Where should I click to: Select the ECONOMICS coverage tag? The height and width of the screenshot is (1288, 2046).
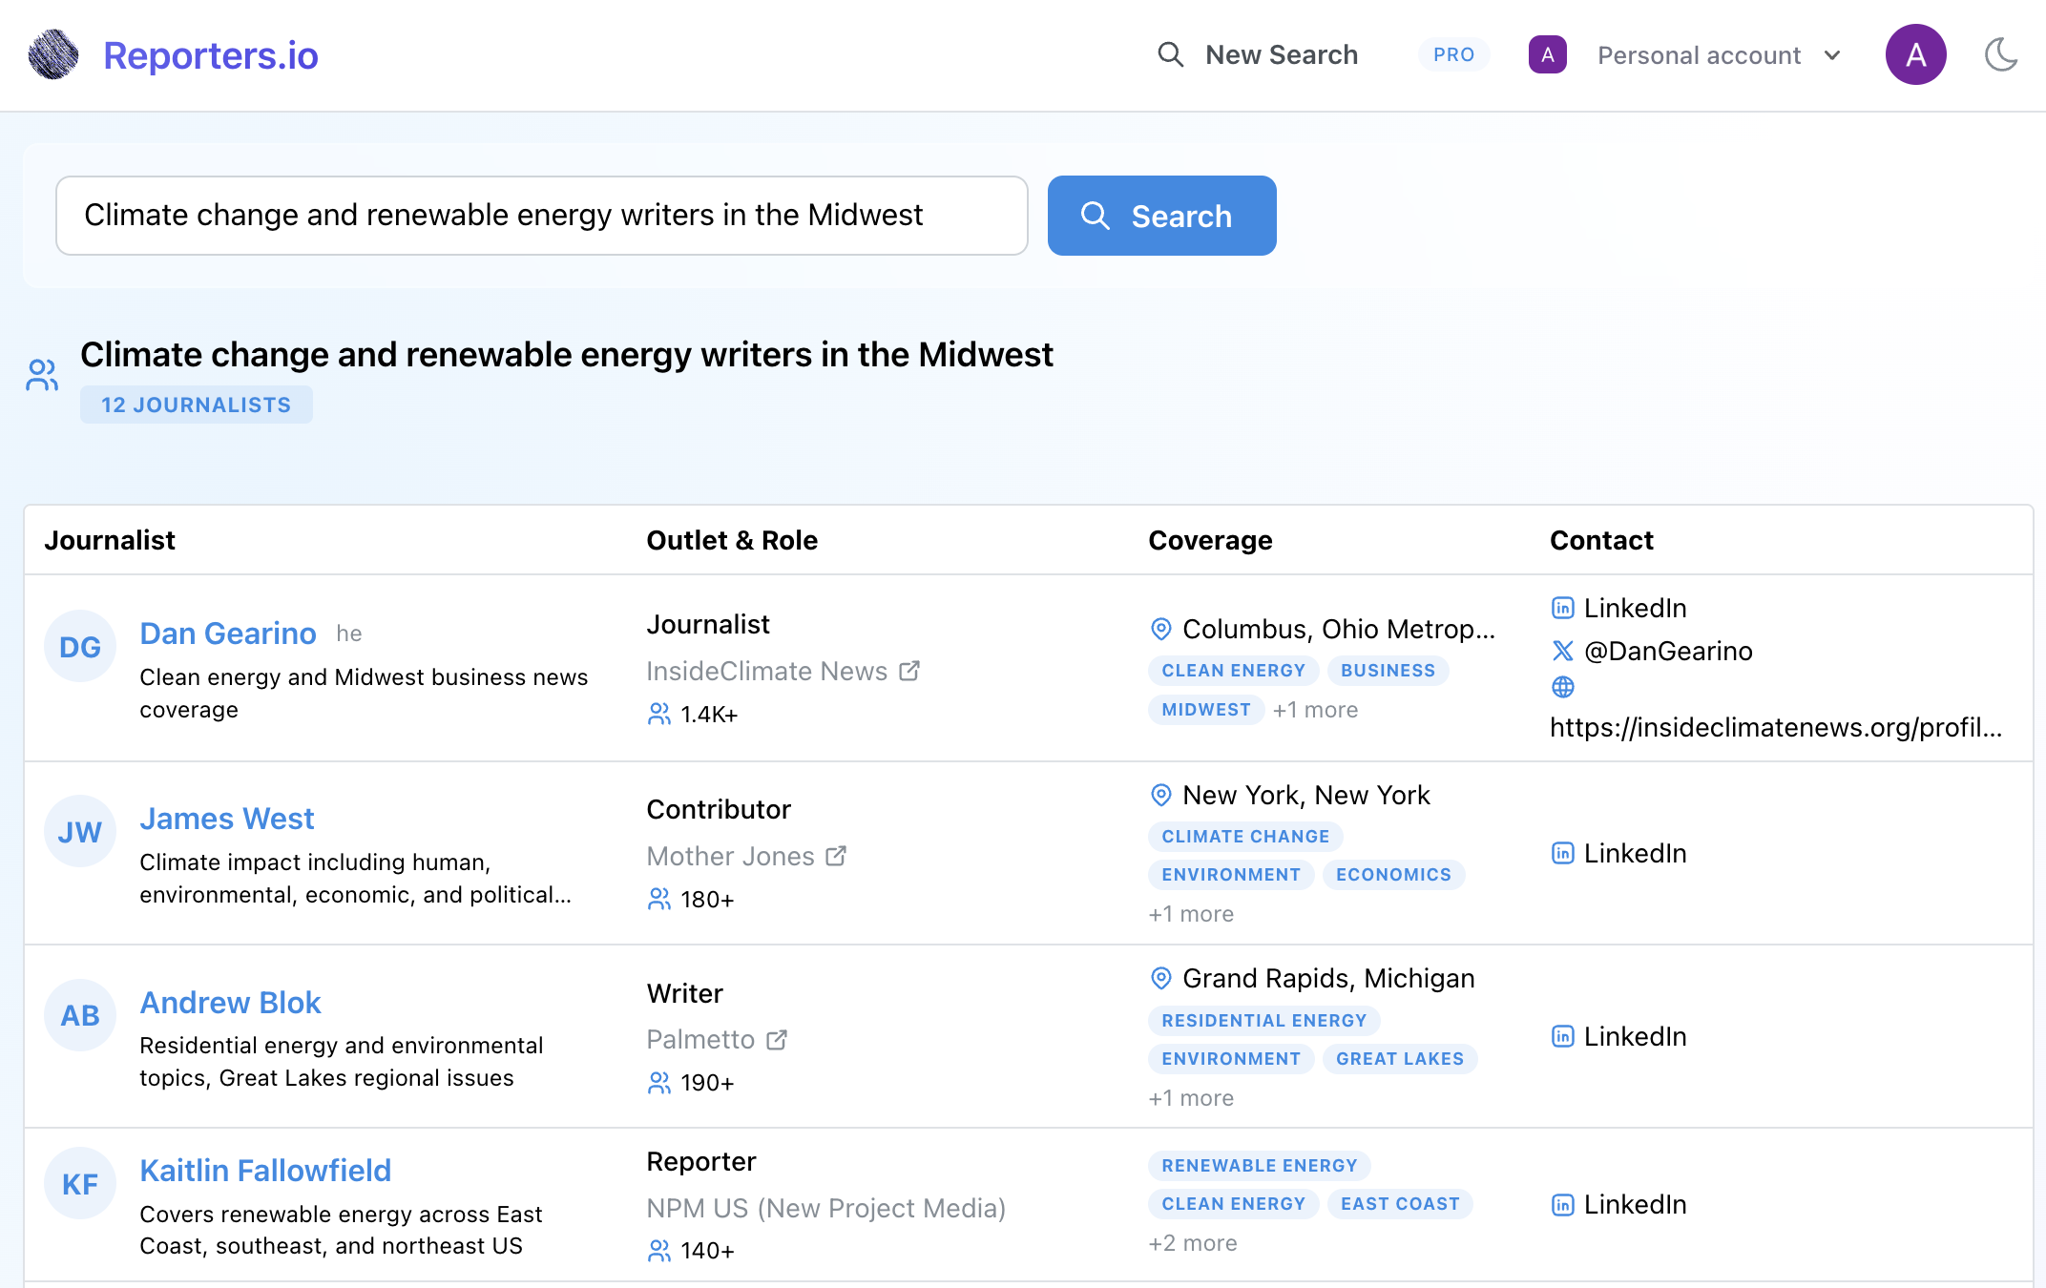(x=1393, y=875)
